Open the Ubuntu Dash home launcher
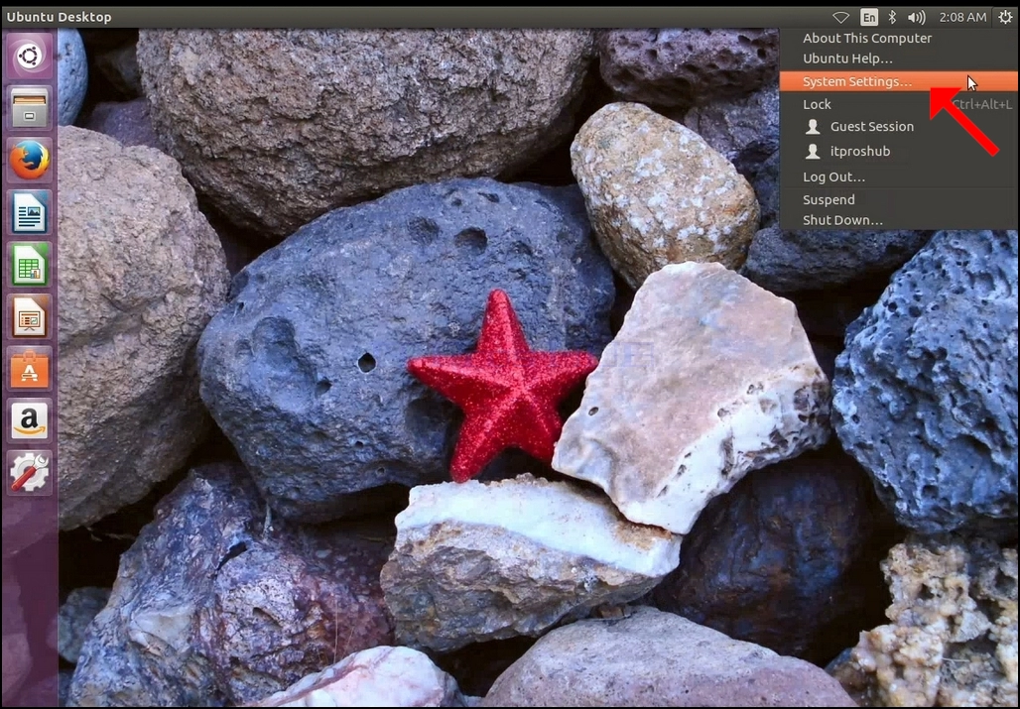The image size is (1020, 709). coord(30,56)
